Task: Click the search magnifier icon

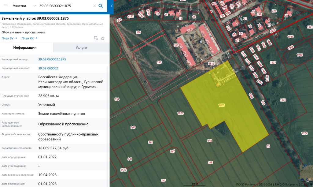Action: [101, 6]
